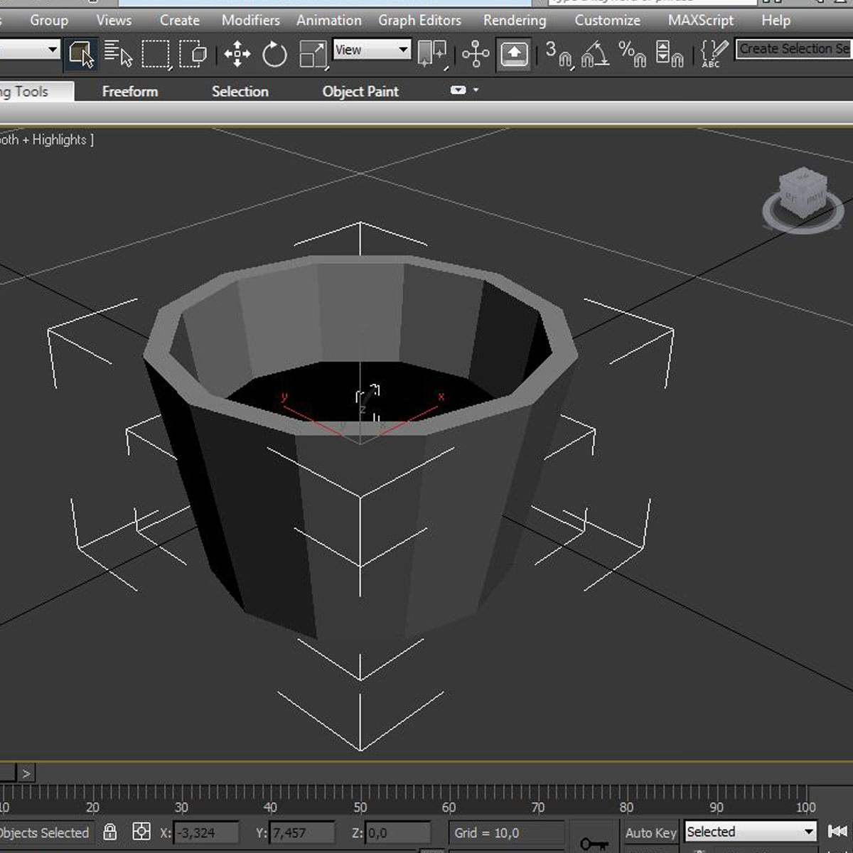Open the Views menu
The width and height of the screenshot is (853, 853).
coord(114,21)
